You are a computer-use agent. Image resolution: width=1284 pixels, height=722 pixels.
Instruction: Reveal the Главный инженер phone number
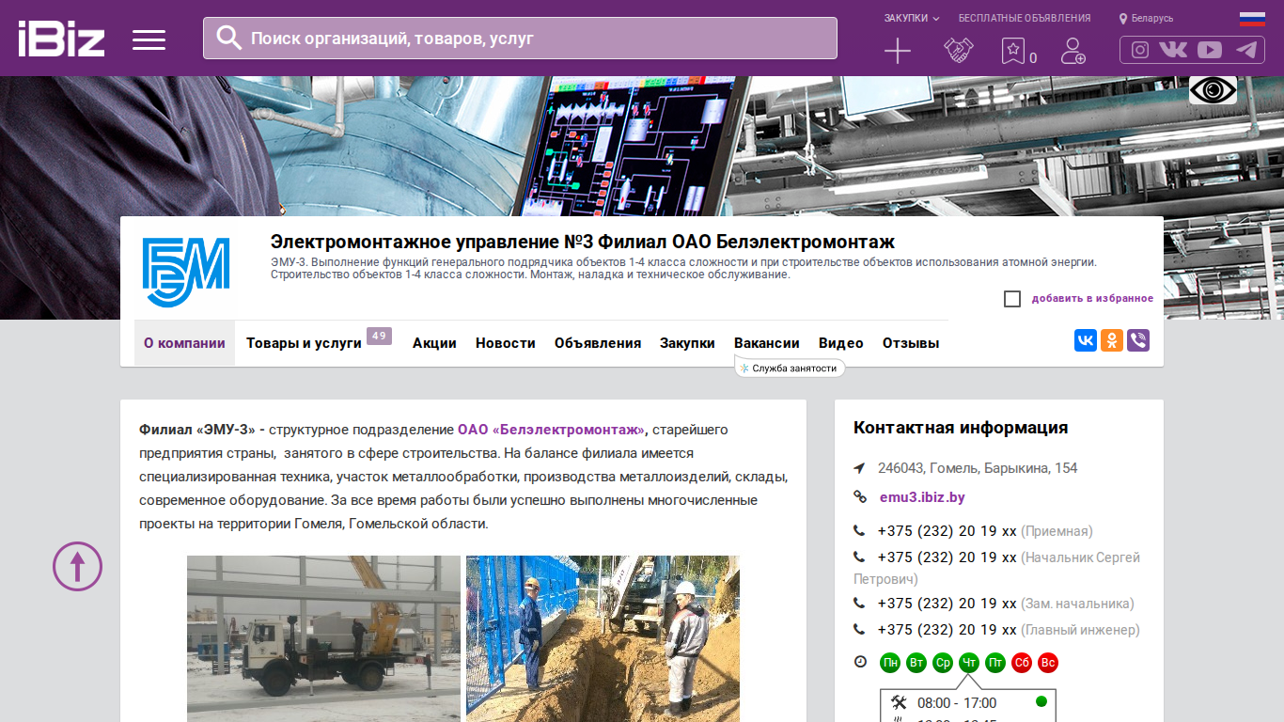coord(947,630)
